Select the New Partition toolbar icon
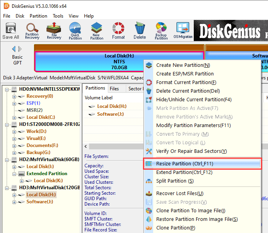268x233 pixels. [97, 30]
